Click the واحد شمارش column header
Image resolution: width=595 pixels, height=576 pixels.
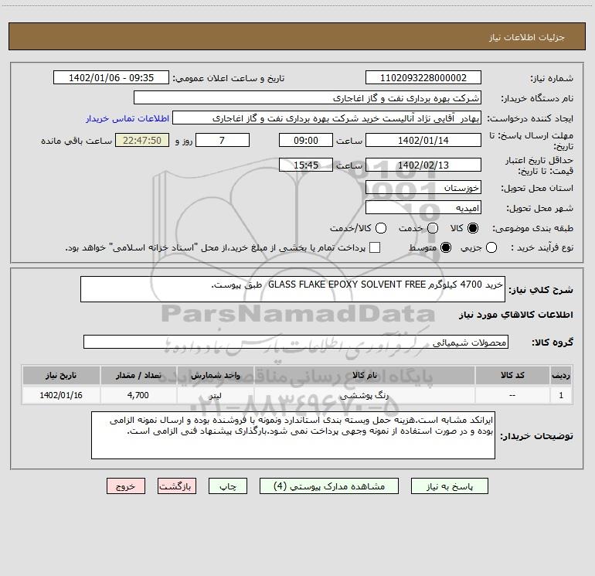click(215, 375)
